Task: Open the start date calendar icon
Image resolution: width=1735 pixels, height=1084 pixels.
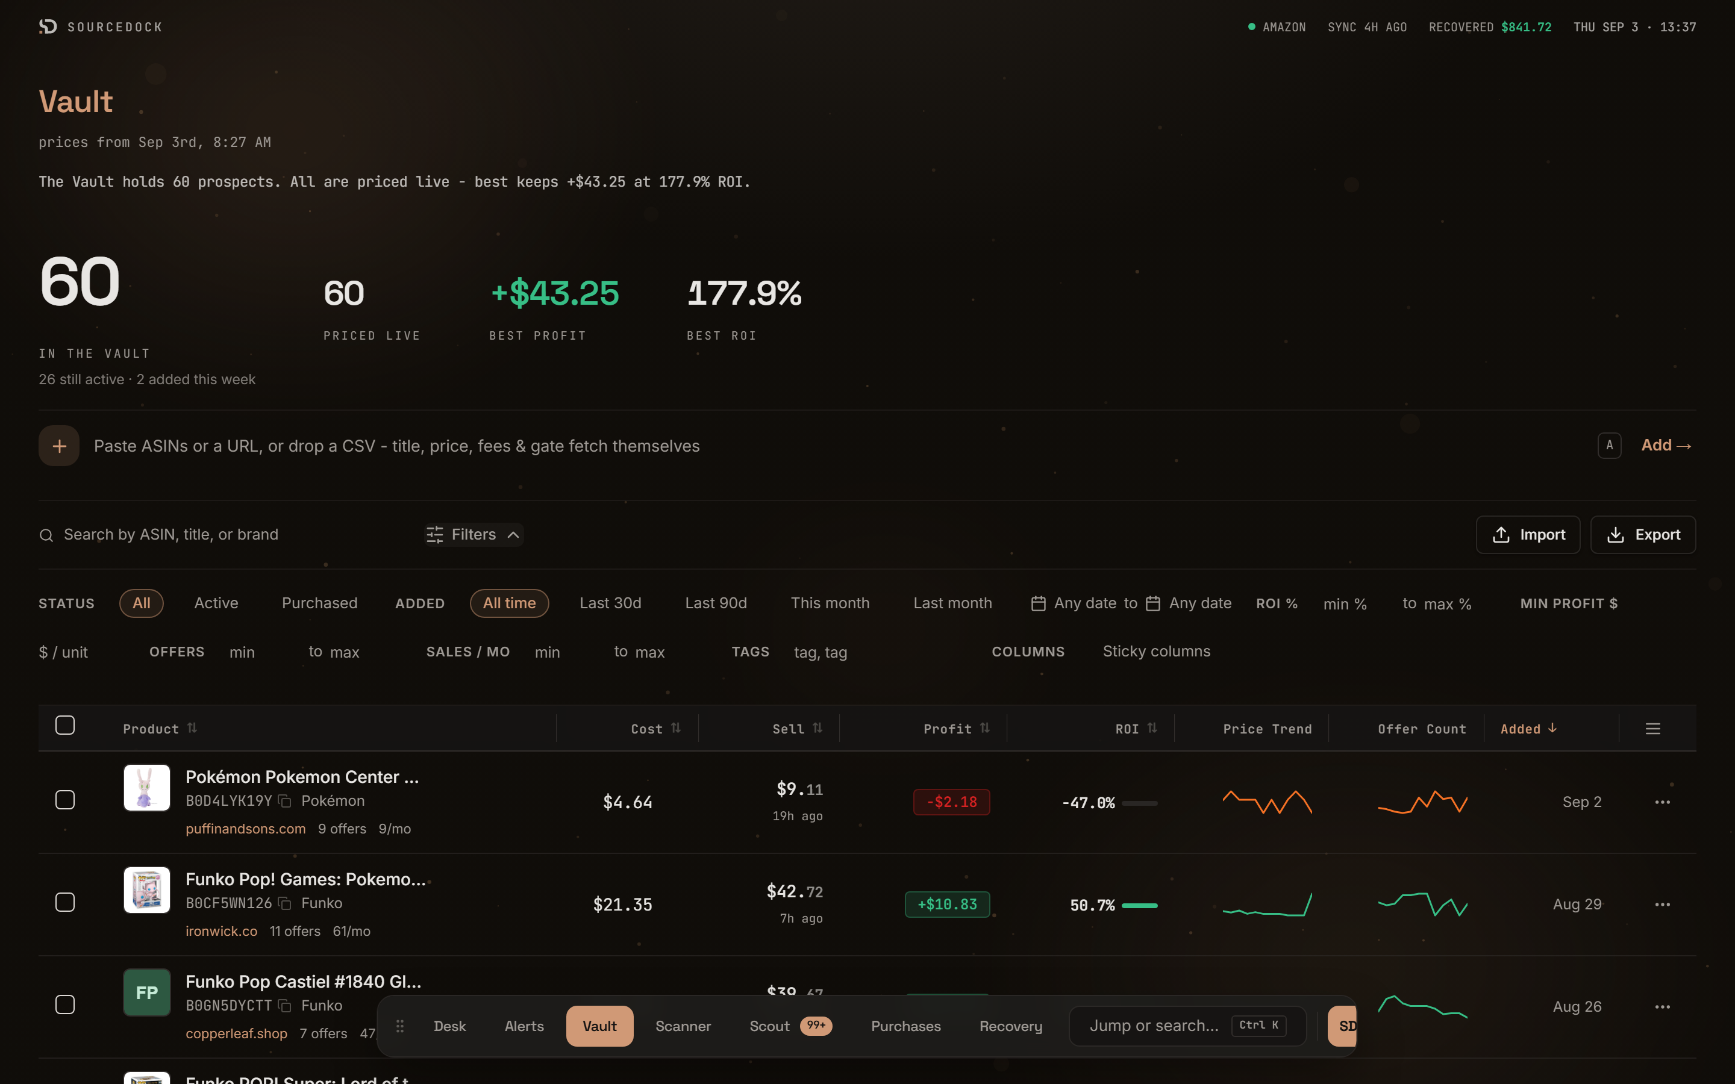Action: (1038, 603)
